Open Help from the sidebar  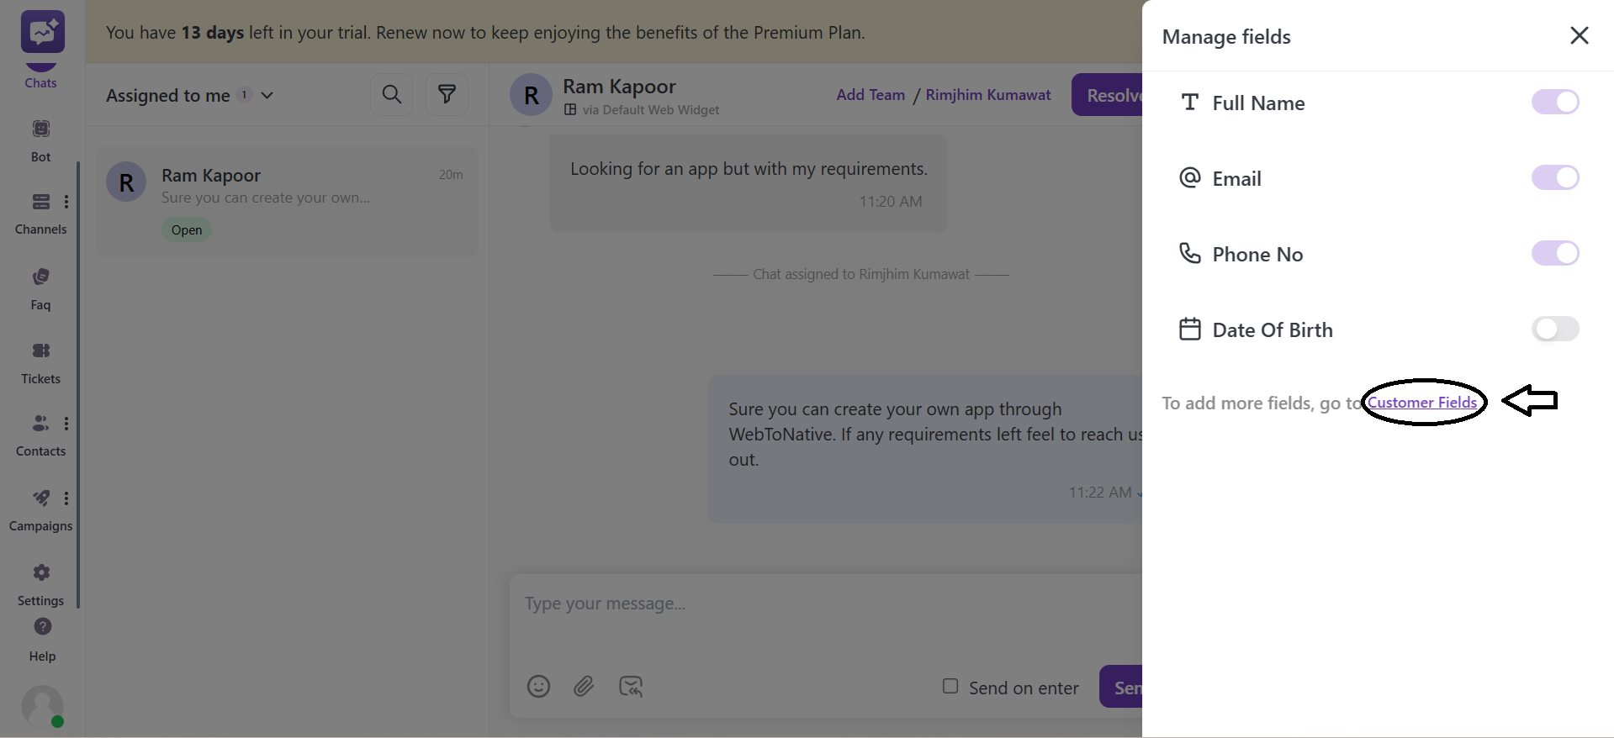click(40, 627)
